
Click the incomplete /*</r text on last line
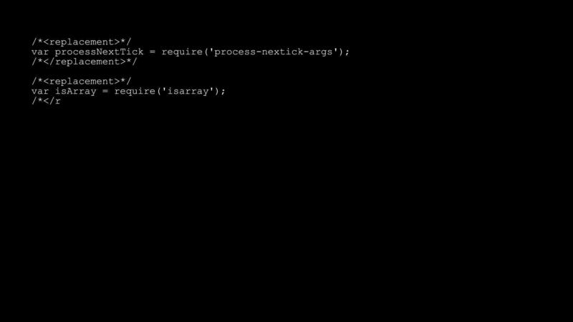[x=46, y=101]
